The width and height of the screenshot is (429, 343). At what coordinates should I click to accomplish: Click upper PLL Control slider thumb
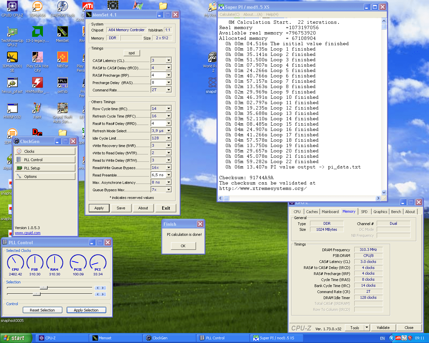coord(44,287)
